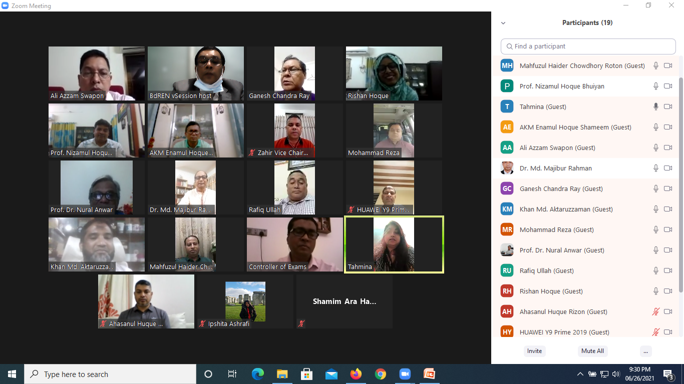This screenshot has width=684, height=384.
Task: Click microphone icon for Rafiq Ullah (Guest)
Action: click(655, 270)
